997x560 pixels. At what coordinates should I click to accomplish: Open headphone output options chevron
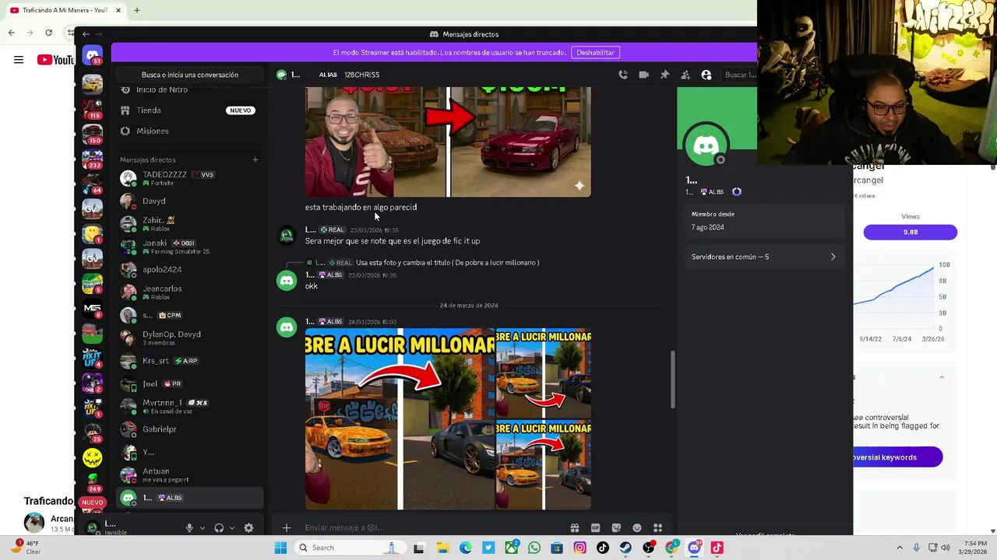tap(232, 528)
